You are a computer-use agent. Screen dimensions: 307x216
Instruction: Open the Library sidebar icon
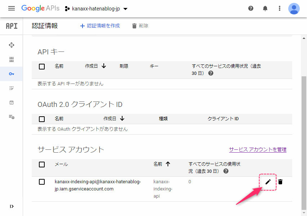(12, 59)
